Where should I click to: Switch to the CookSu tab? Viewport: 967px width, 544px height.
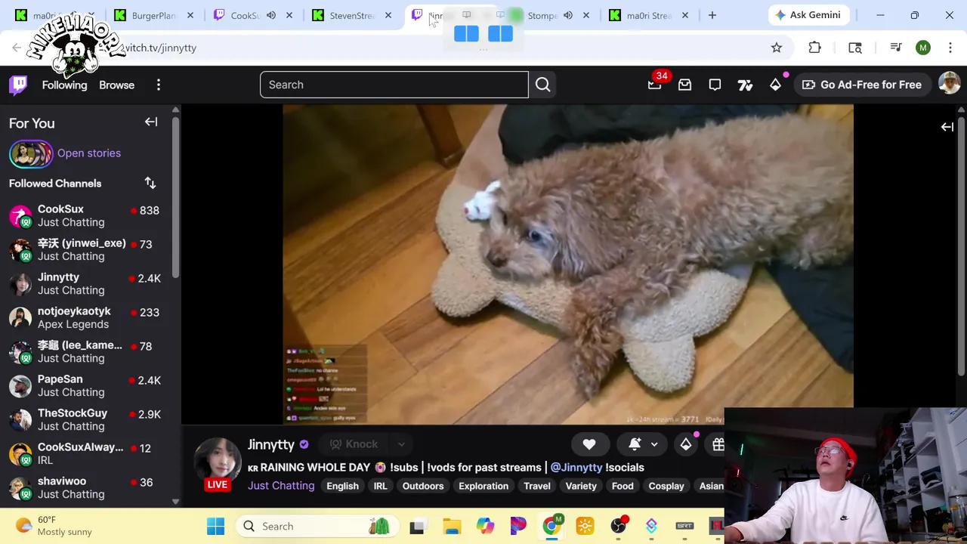coord(246,15)
